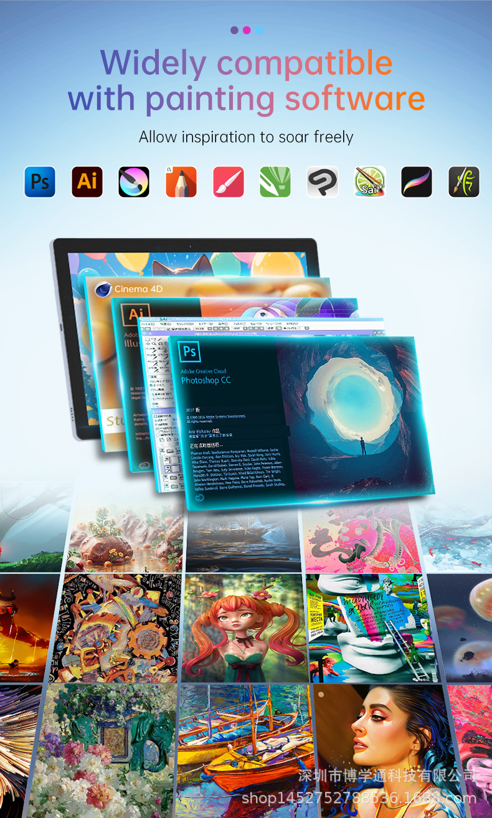
Task: Click the Sai lime app icon
Action: [x=370, y=182]
